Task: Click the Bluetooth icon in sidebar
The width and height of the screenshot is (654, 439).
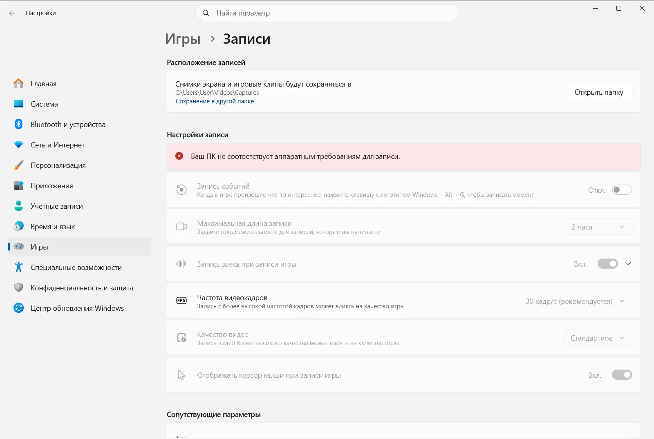Action: point(18,124)
